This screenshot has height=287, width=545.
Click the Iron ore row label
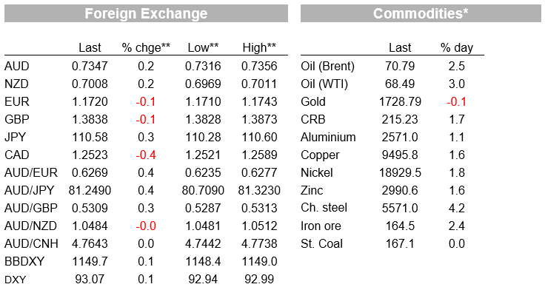point(321,226)
